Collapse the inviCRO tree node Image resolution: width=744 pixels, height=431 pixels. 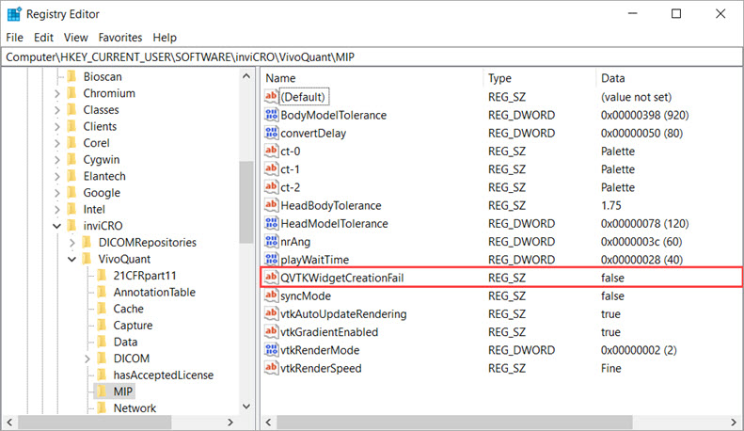(57, 226)
